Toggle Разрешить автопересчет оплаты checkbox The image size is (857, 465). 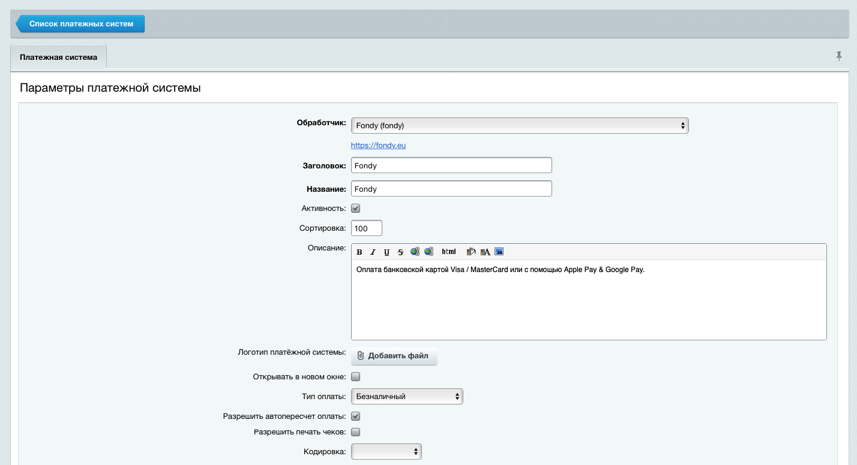[x=355, y=416]
